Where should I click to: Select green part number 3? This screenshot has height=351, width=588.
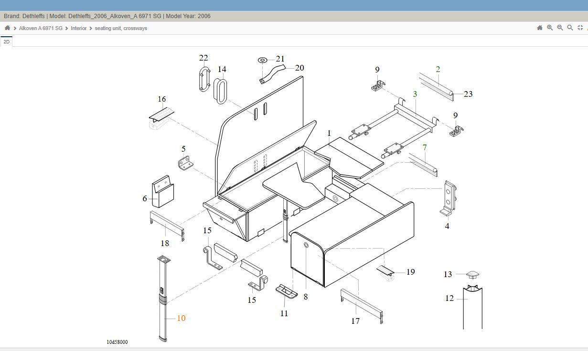pos(415,94)
